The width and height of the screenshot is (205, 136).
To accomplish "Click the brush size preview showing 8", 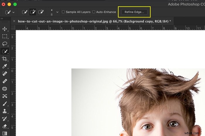I will coord(52,13).
